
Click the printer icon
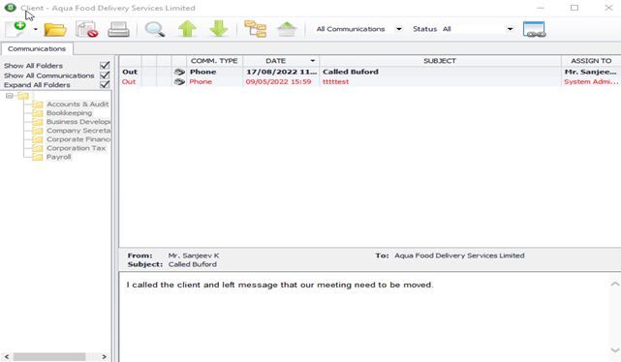118,29
